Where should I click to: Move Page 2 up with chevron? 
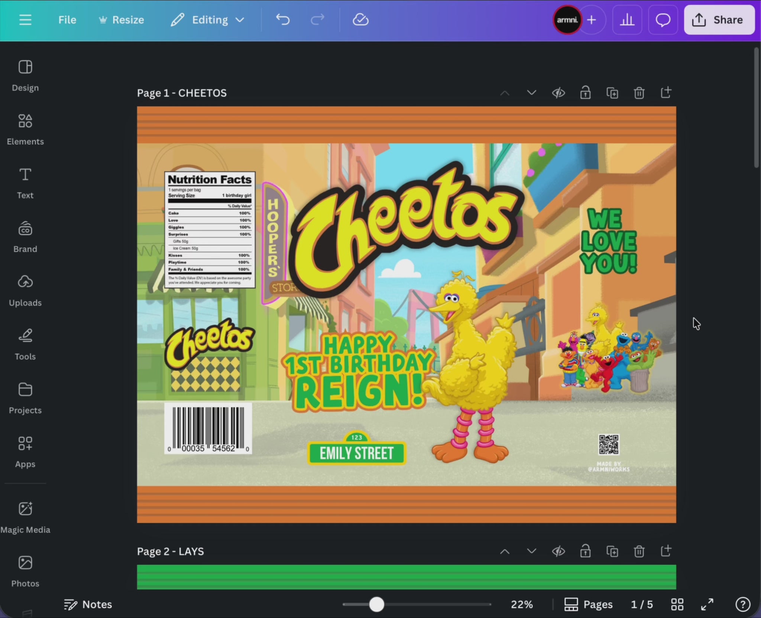[x=504, y=551]
